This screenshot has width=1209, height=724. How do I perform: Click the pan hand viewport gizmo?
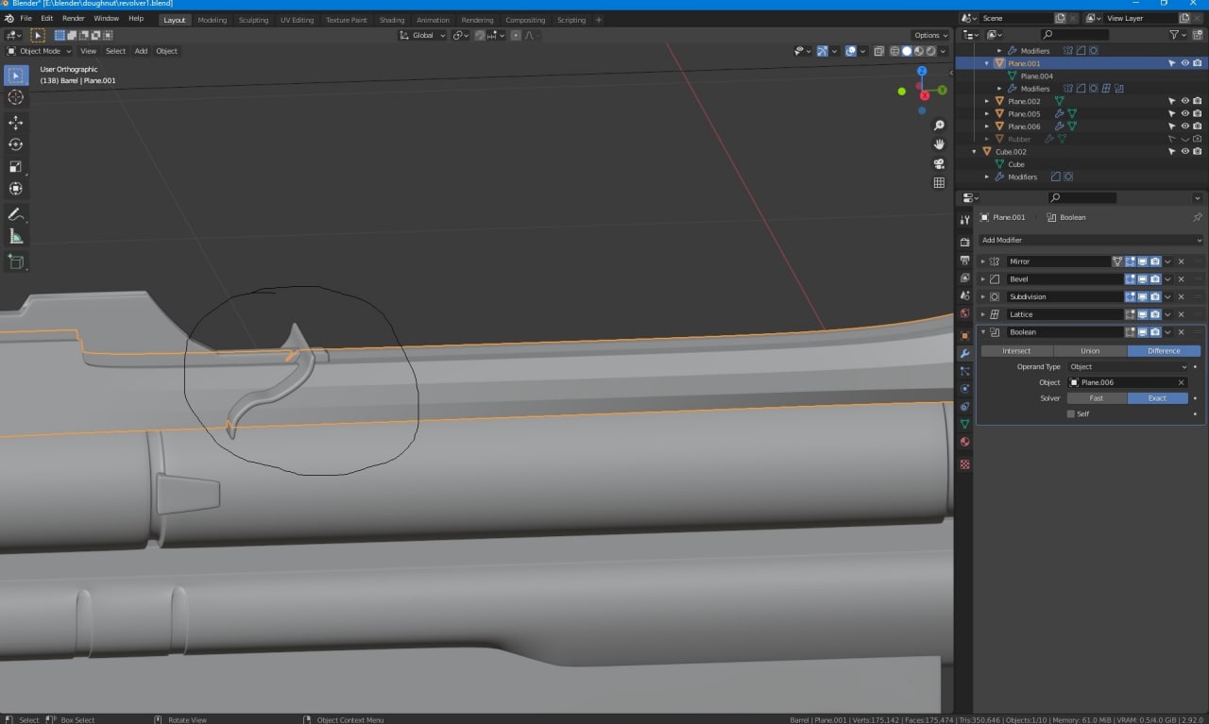click(939, 144)
